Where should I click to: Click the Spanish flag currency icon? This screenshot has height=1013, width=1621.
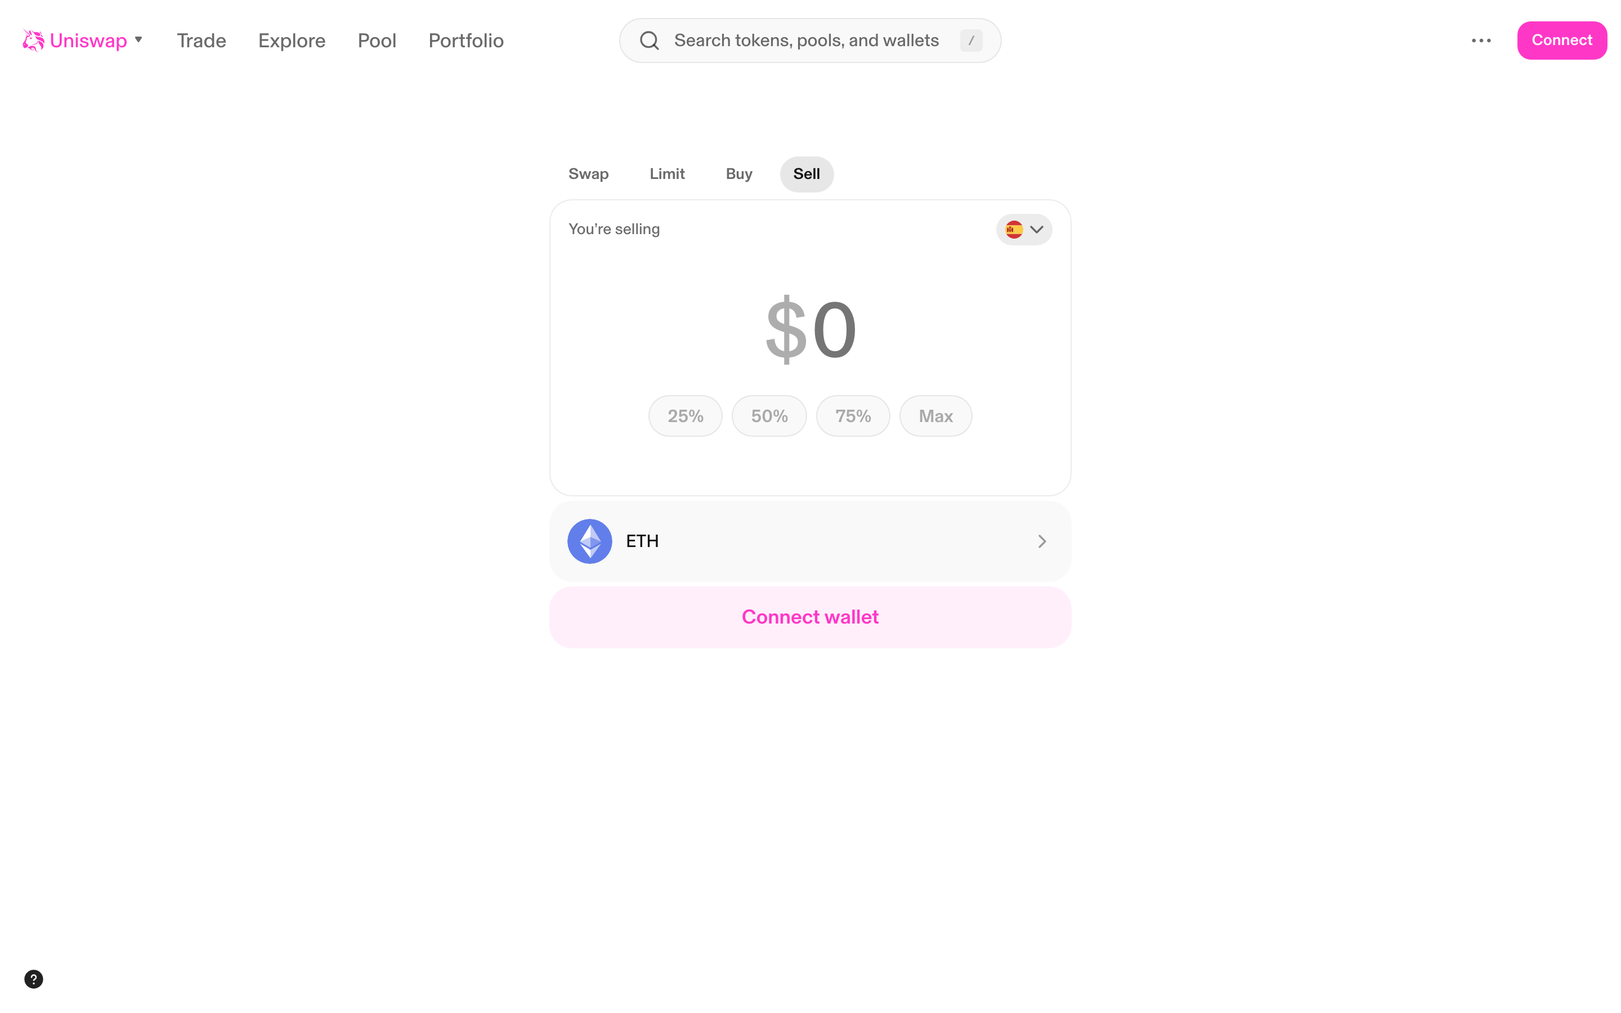click(1014, 229)
